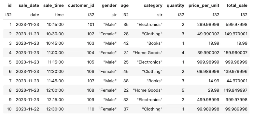Click the price 499.98999 cell
This screenshot has height=117, width=254.
pos(208,99)
